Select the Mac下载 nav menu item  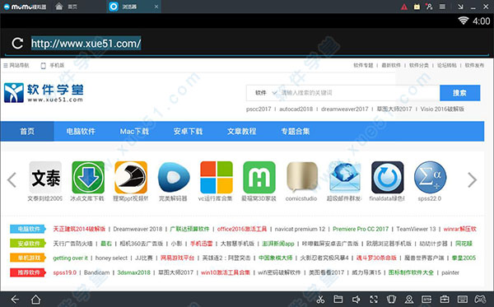(x=134, y=132)
